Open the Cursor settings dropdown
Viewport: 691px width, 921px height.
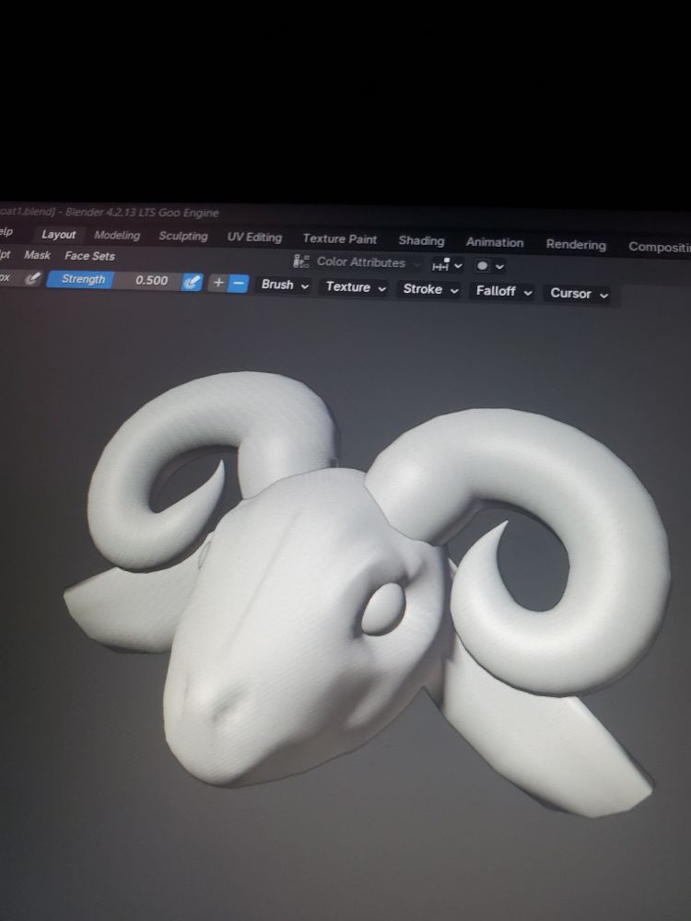click(x=579, y=294)
